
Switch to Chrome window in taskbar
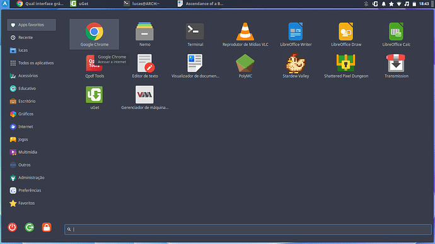(x=40, y=4)
